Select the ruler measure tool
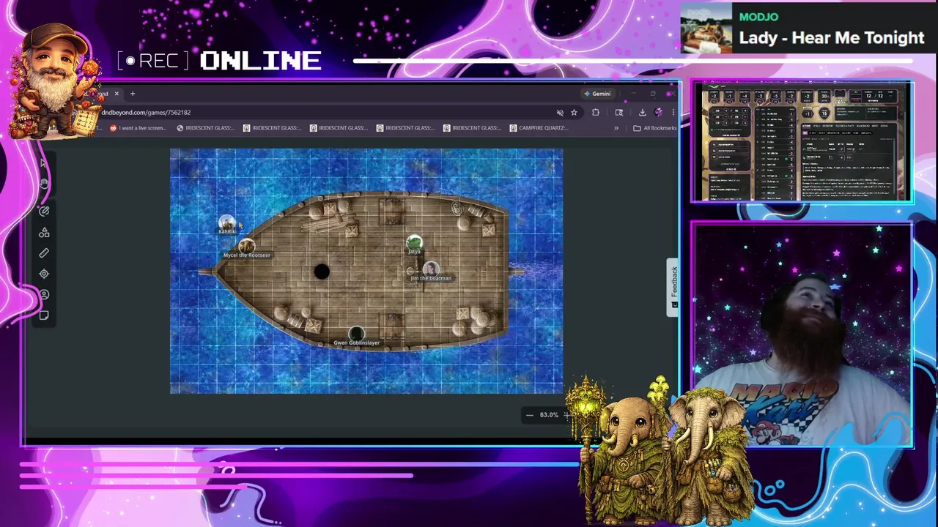 [x=44, y=253]
